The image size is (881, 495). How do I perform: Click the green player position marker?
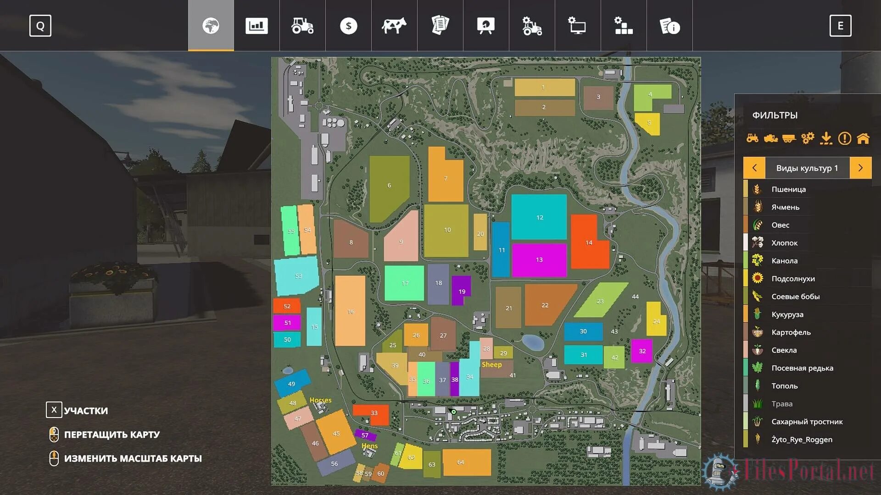(454, 412)
